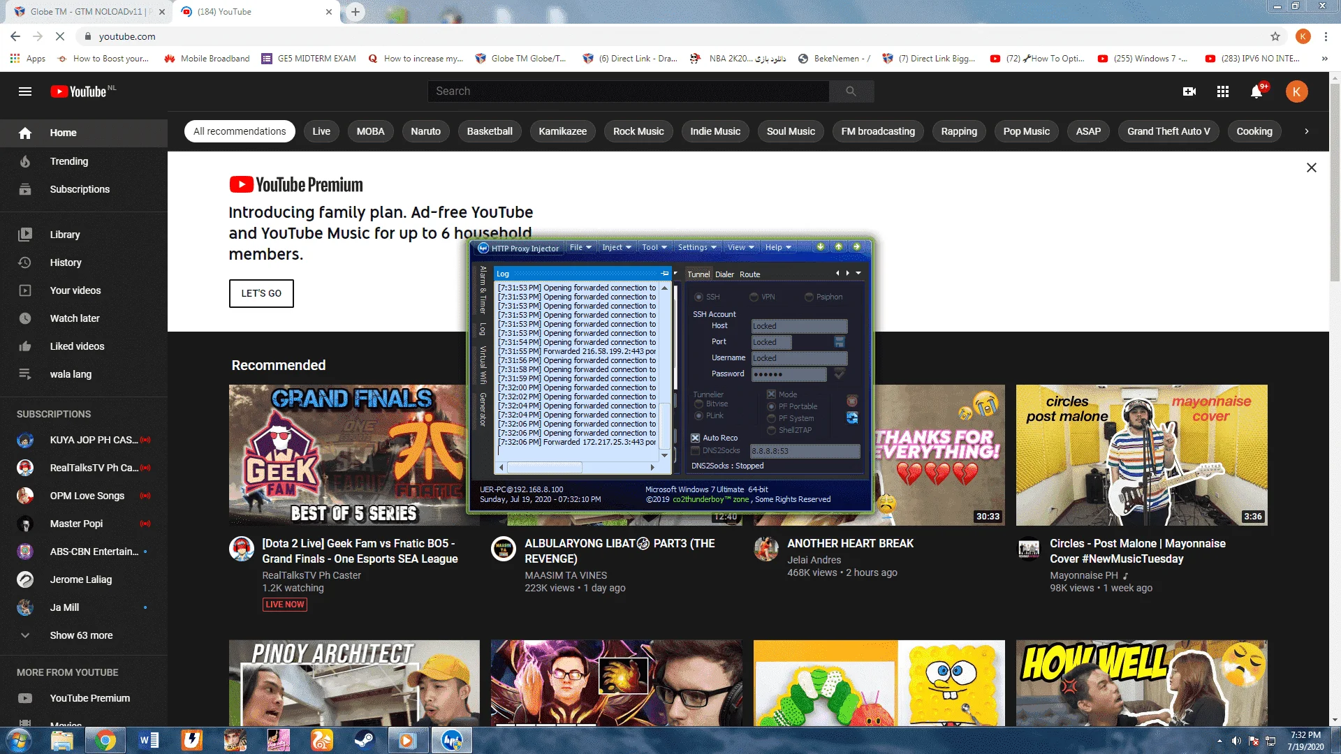
Task: Filter recommendations by the Rock Music chip
Action: pyautogui.click(x=638, y=131)
